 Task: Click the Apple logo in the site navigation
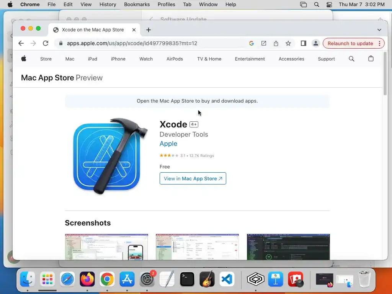pos(24,59)
